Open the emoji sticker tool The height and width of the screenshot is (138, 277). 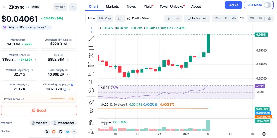(91, 91)
